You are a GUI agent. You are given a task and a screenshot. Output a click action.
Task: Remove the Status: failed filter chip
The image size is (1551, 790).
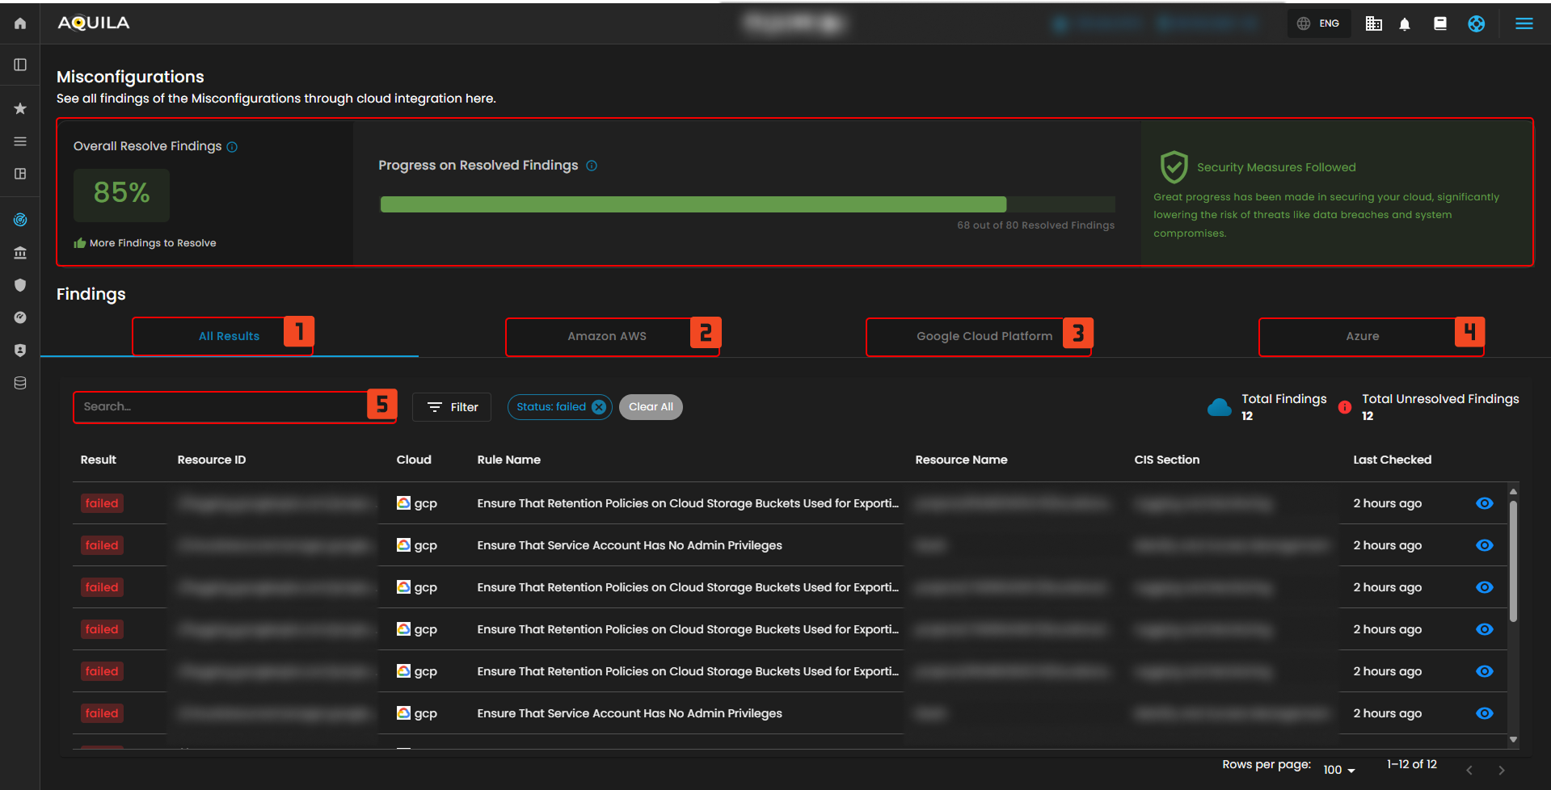tap(599, 407)
